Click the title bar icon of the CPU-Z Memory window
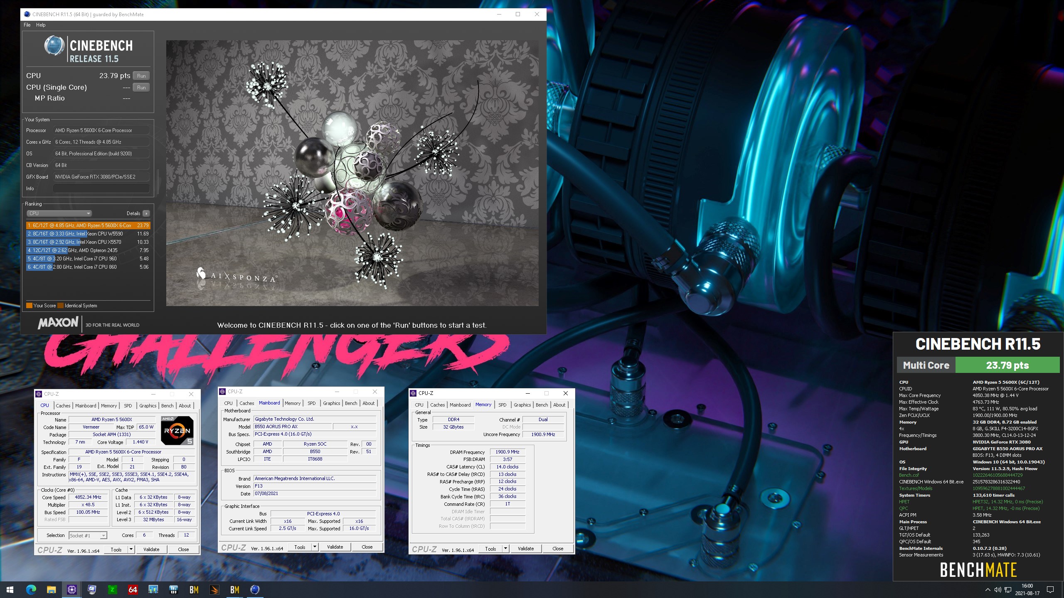Viewport: 1064px width, 598px height. coord(413,393)
